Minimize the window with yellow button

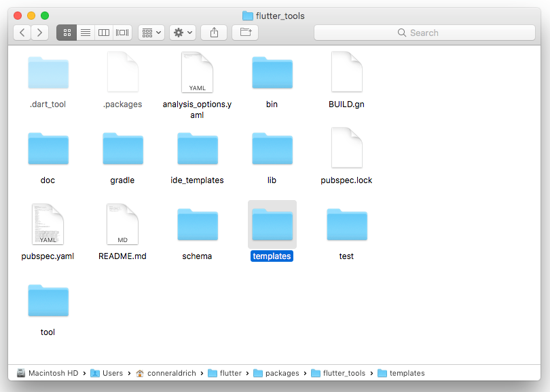(31, 16)
